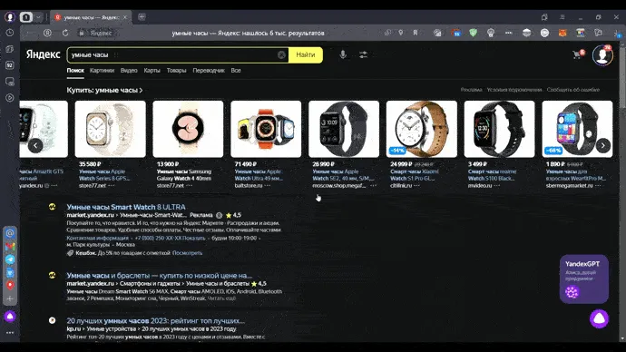This screenshot has width=626, height=352.
Task: Click the lock site-security icon in the address bar
Action: 82,34
